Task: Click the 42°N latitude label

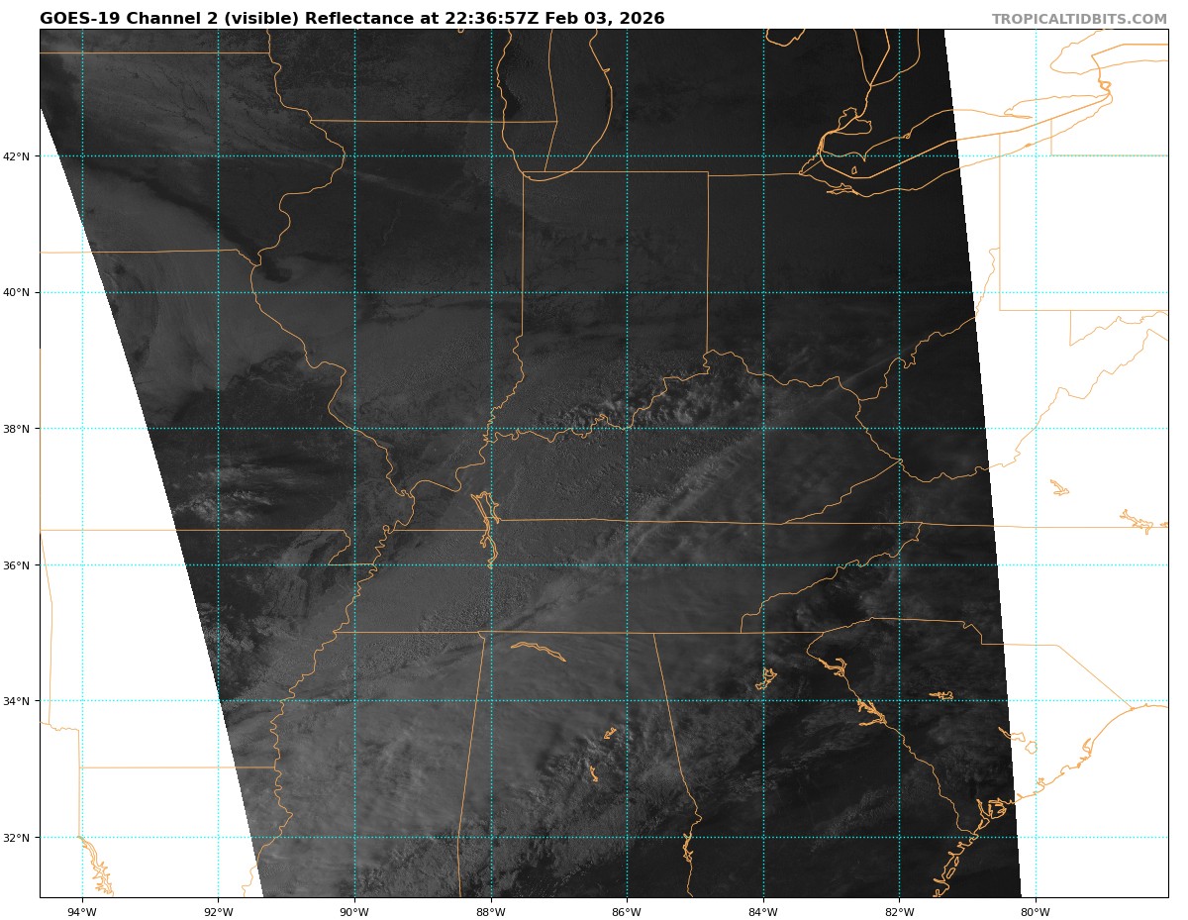Action: click(21, 156)
